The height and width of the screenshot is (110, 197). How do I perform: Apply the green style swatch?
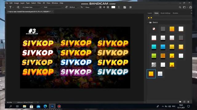tap(154, 56)
